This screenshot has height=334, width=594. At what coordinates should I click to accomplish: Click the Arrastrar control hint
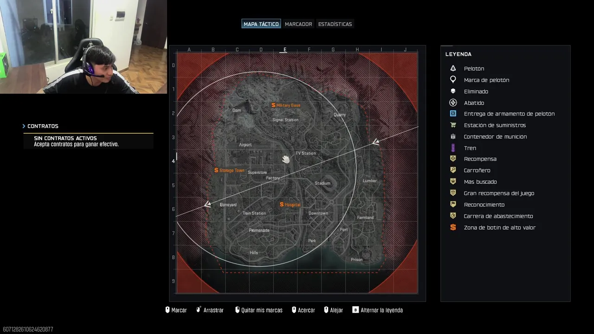[x=210, y=310]
